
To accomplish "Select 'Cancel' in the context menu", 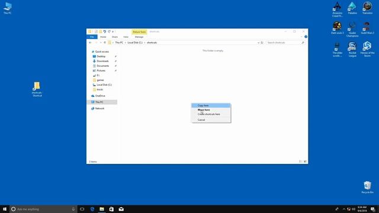I will [211, 120].
